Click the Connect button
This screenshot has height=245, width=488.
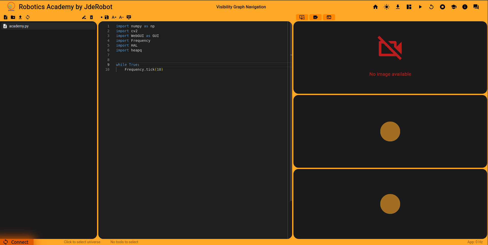click(17, 242)
